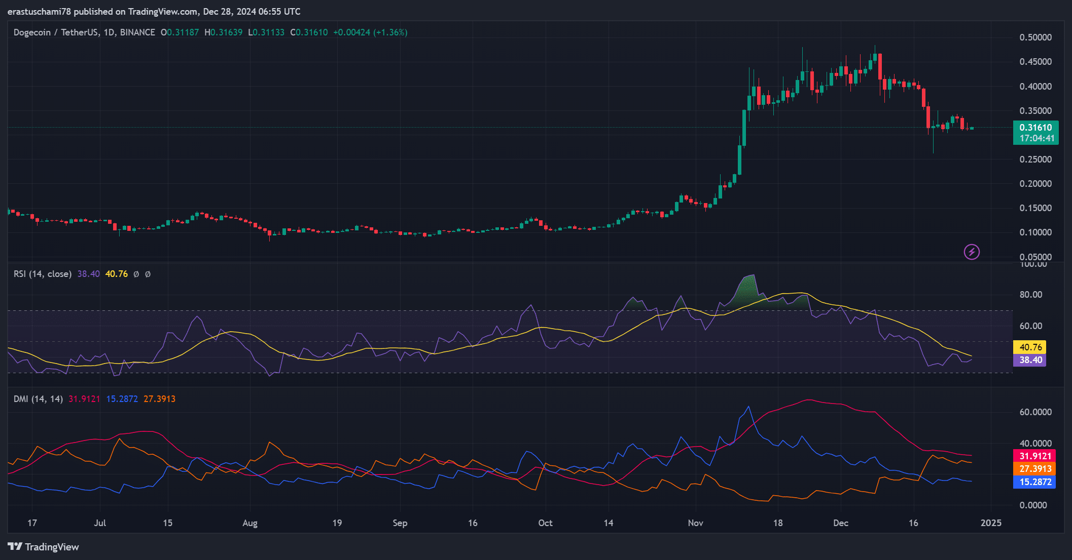
Task: Click the TradingView logo icon
Action: click(x=15, y=546)
